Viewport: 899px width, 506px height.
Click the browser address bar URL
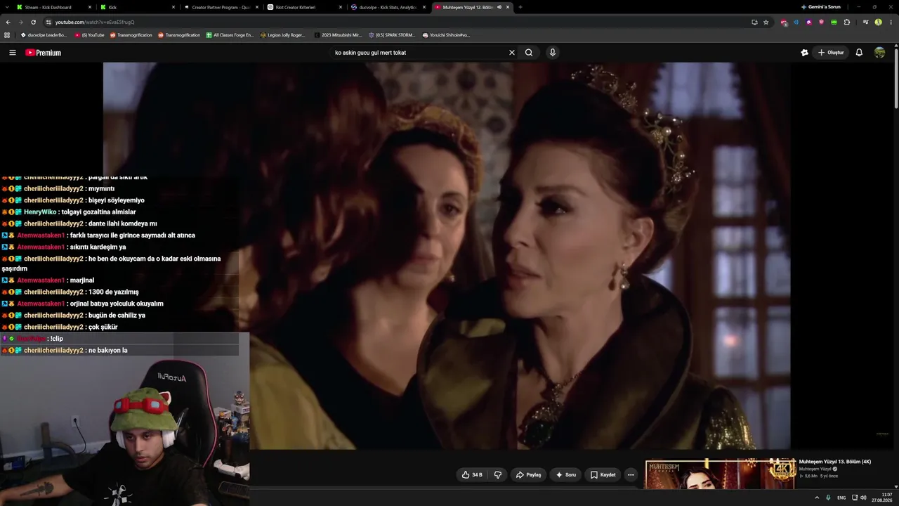[95, 22]
